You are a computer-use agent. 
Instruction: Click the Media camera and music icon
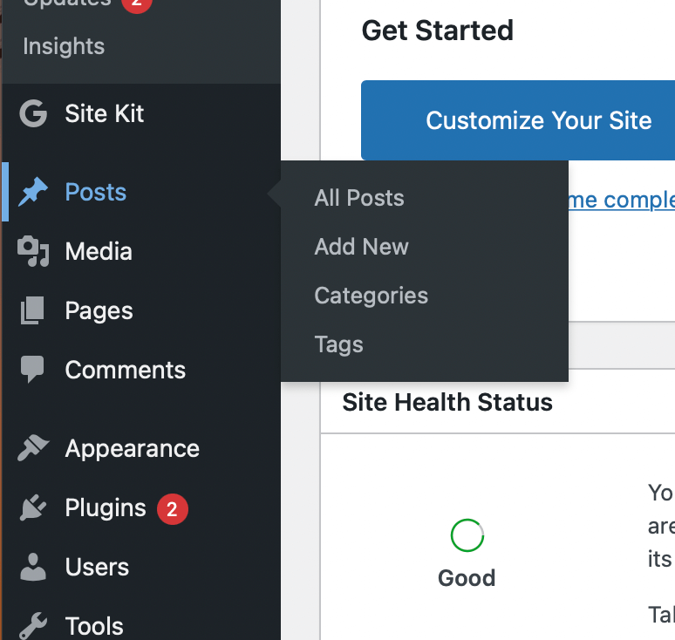33,251
